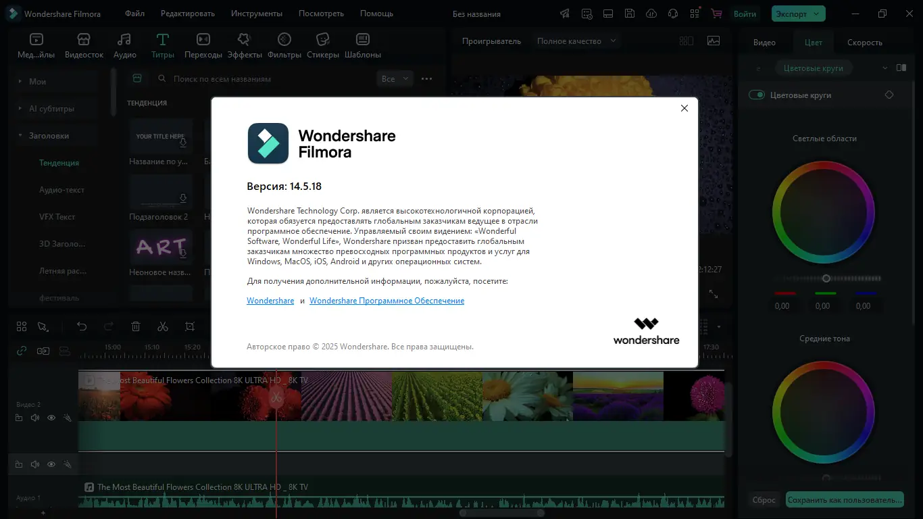Open the Effects (Эффекты) panel

(244, 45)
